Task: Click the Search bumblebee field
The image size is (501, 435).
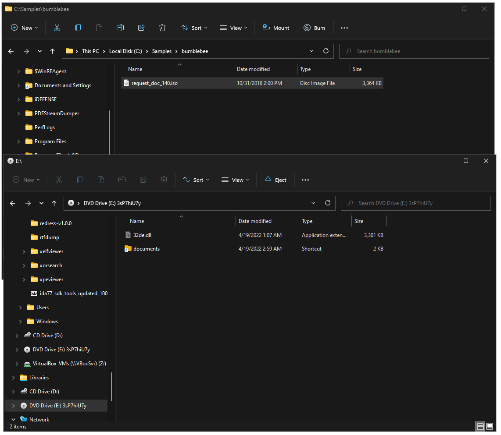Action: [414, 51]
